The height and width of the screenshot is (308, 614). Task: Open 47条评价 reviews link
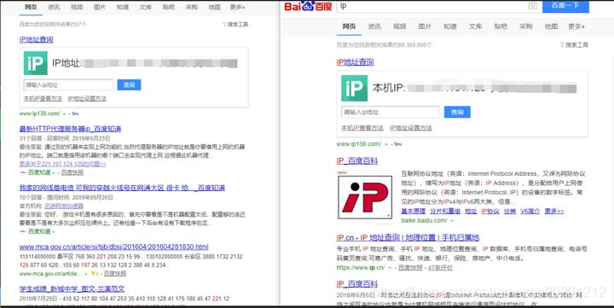pos(440,268)
